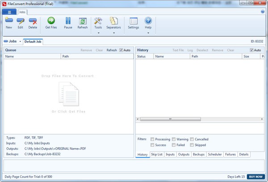Toggle the Queue Auto checkbox
Viewport: 268px width, 182px height.
click(121, 50)
